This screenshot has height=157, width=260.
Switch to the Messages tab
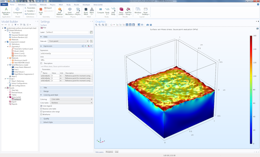tap(100, 152)
